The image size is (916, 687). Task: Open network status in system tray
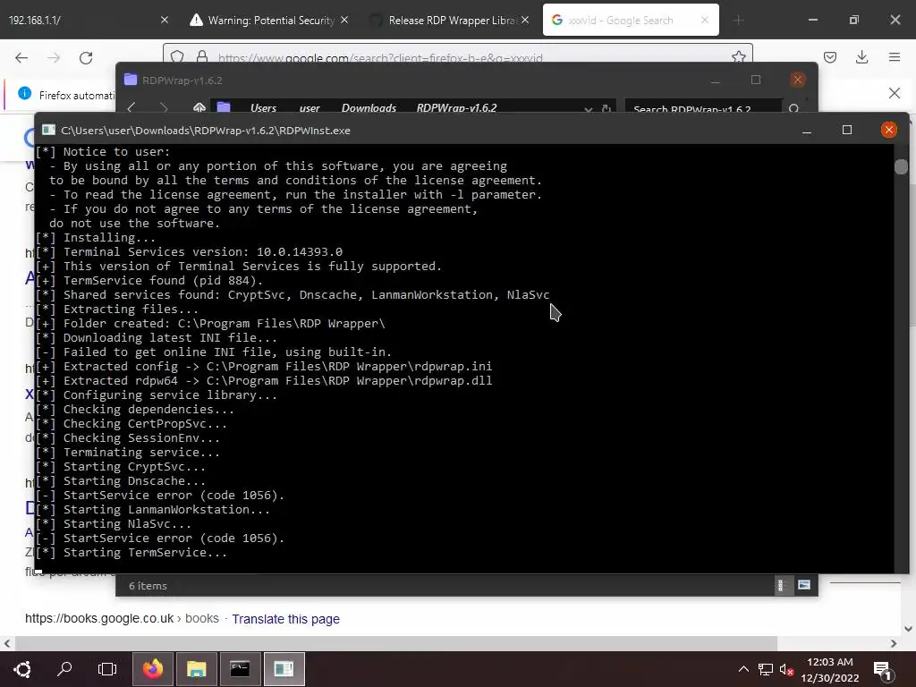766,669
